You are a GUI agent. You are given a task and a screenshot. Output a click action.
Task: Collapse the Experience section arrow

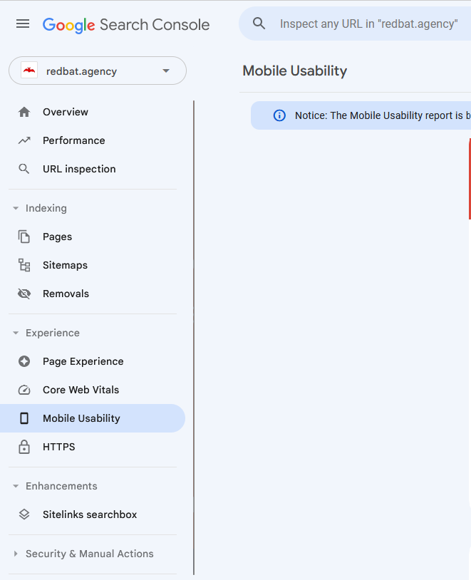pos(16,333)
